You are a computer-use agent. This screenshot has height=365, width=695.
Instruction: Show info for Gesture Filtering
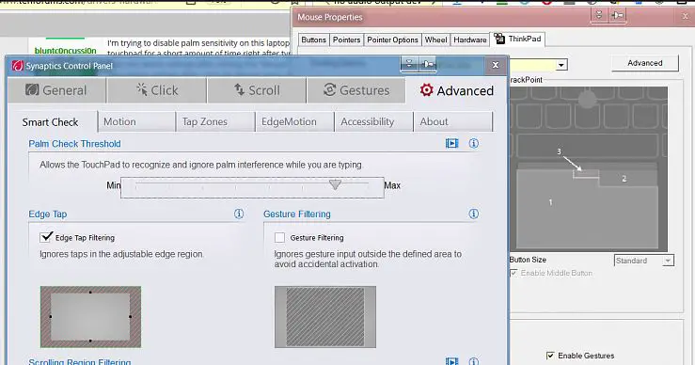pyautogui.click(x=474, y=214)
